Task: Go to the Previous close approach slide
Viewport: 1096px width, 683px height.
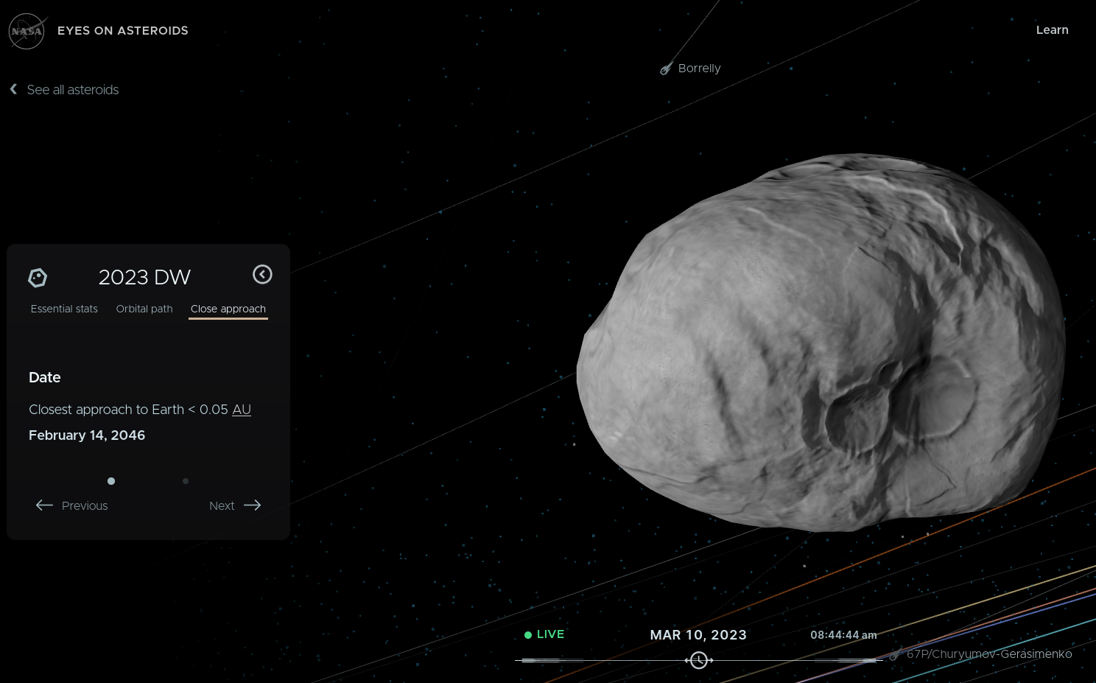Action: click(72, 505)
